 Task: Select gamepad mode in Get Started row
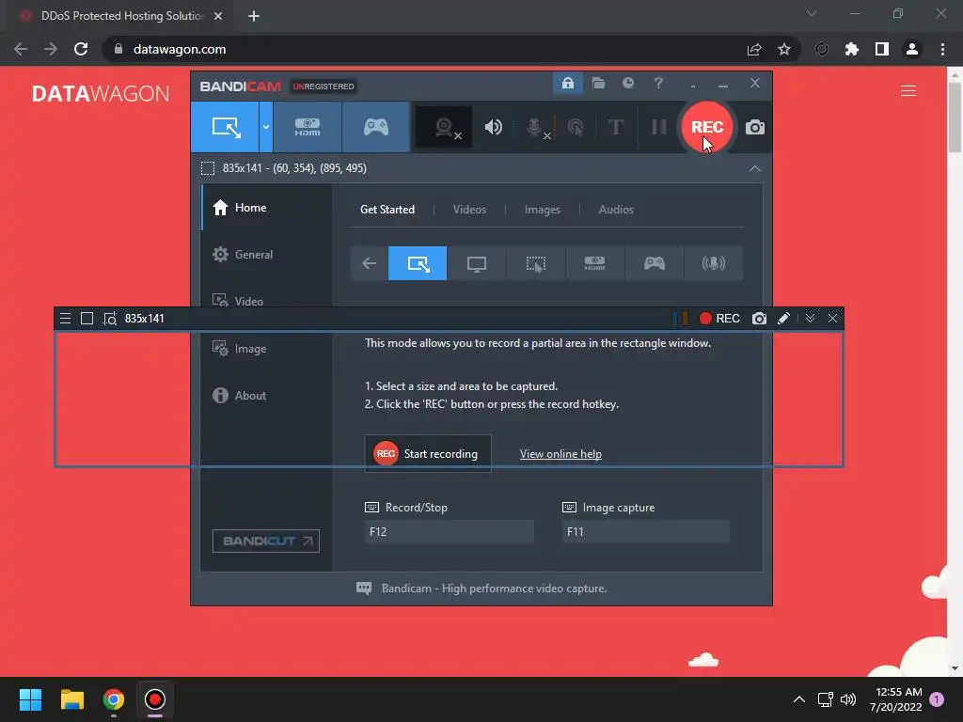tap(655, 263)
